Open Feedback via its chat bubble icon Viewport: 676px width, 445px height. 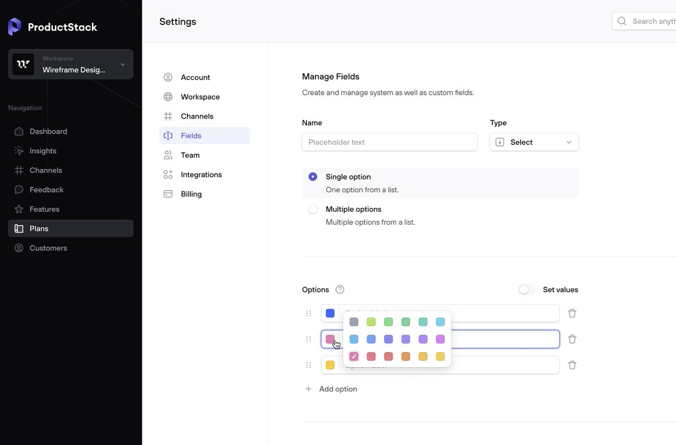[19, 190]
